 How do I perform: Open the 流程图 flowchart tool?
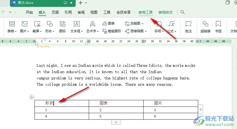tap(134, 23)
